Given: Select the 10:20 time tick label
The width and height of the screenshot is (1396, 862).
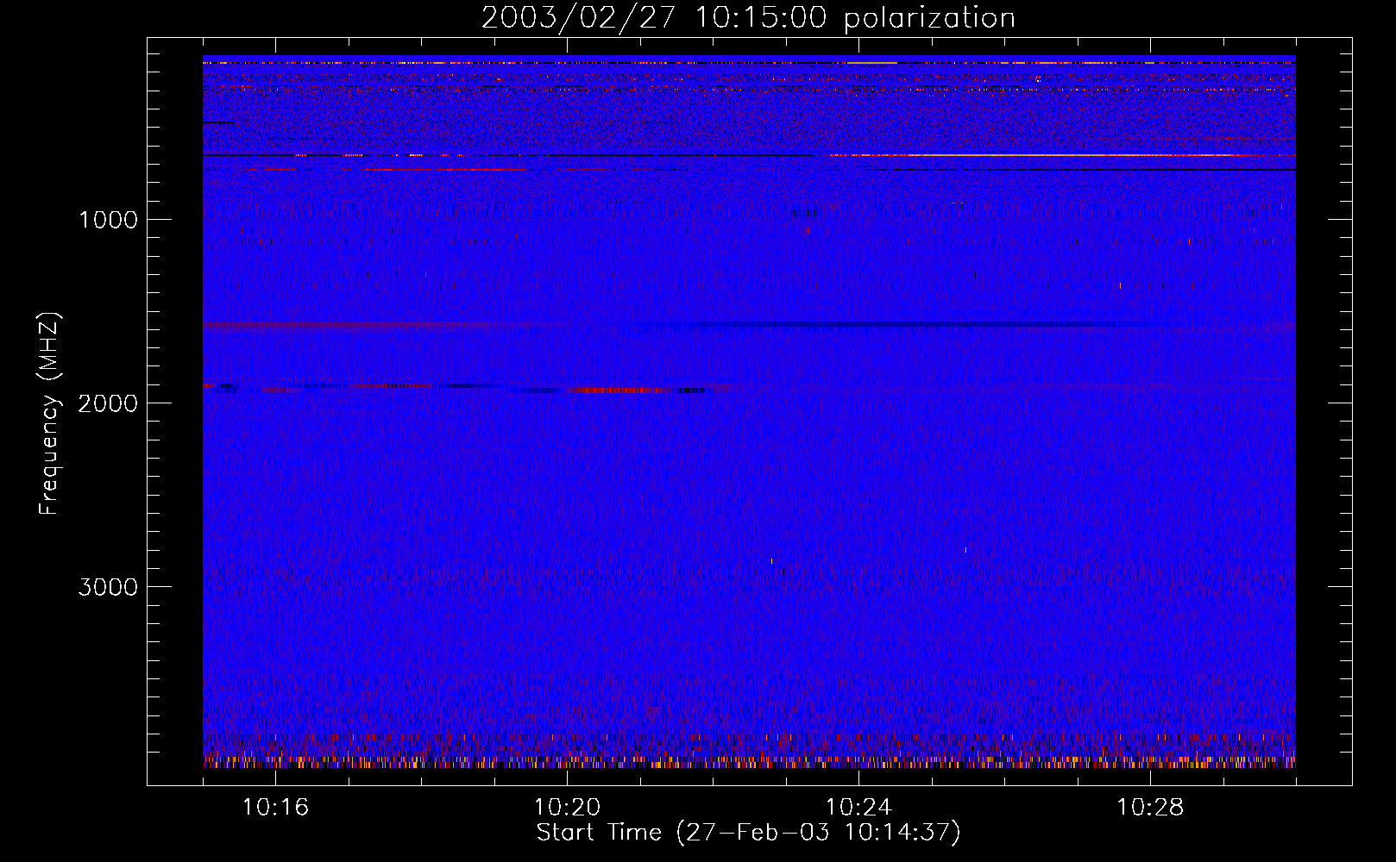Looking at the screenshot, I should pyautogui.click(x=567, y=808).
